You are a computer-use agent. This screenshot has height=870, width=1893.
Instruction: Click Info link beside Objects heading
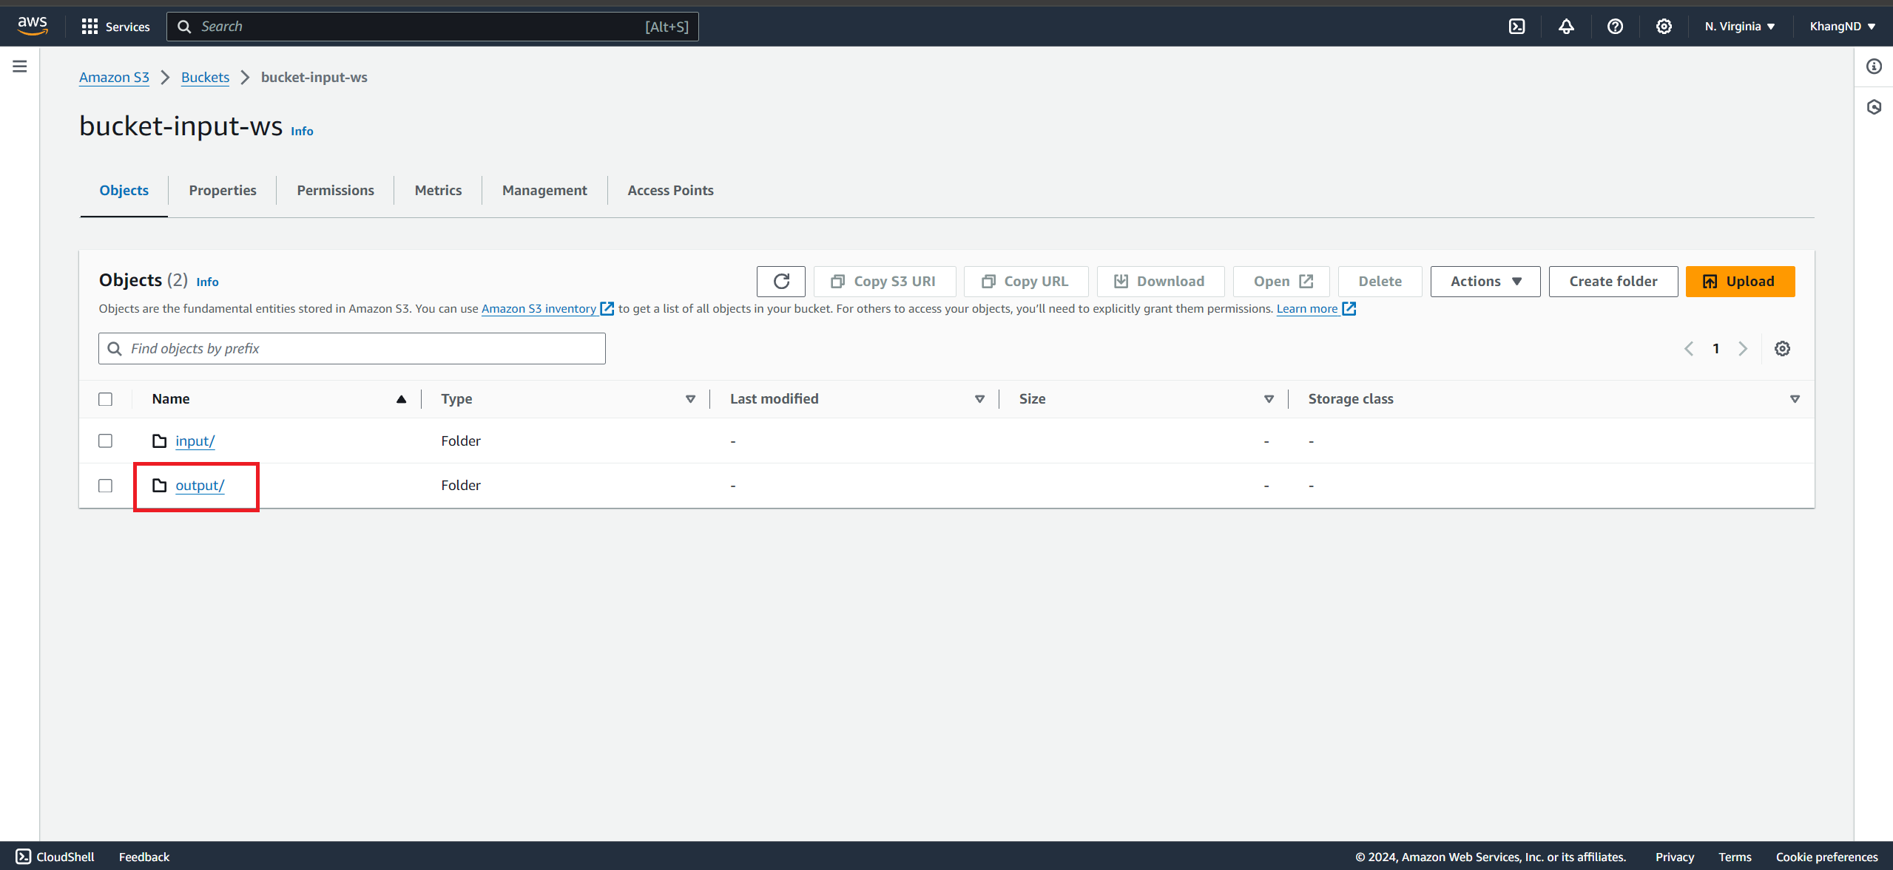pos(207,282)
